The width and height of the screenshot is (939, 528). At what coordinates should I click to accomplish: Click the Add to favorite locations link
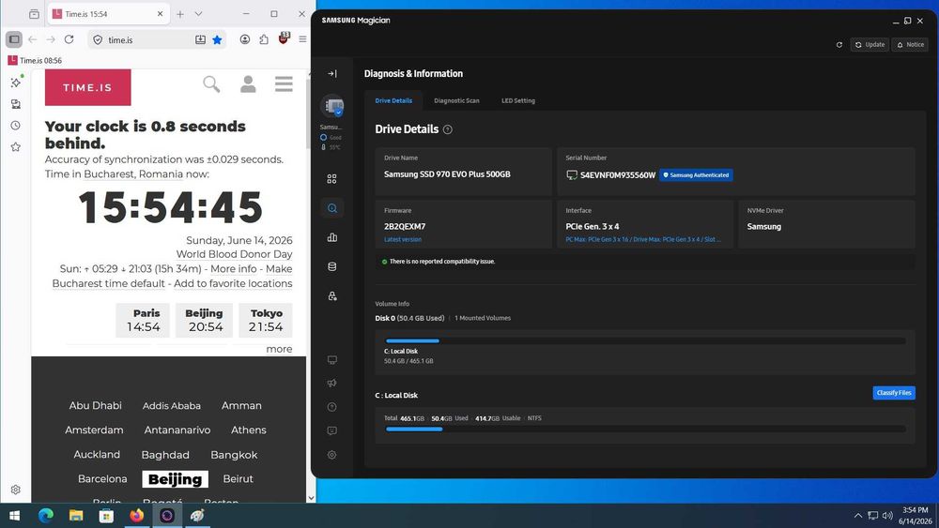click(x=233, y=283)
